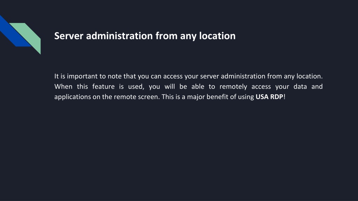Click the word 'Server' in the title
Screen dimensions: 358x201
69,36
